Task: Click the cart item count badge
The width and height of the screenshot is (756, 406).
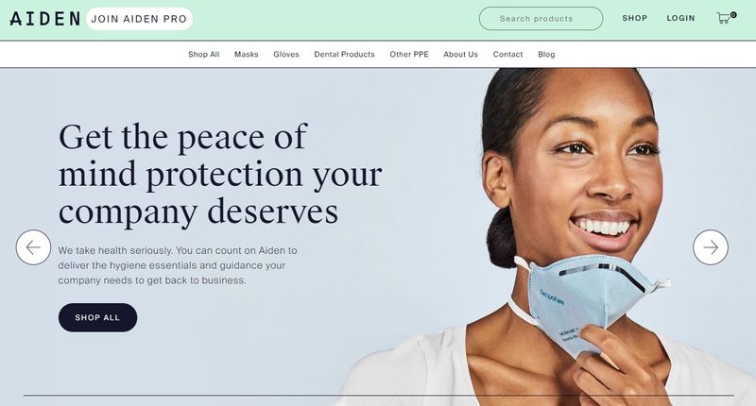Action: click(x=733, y=15)
